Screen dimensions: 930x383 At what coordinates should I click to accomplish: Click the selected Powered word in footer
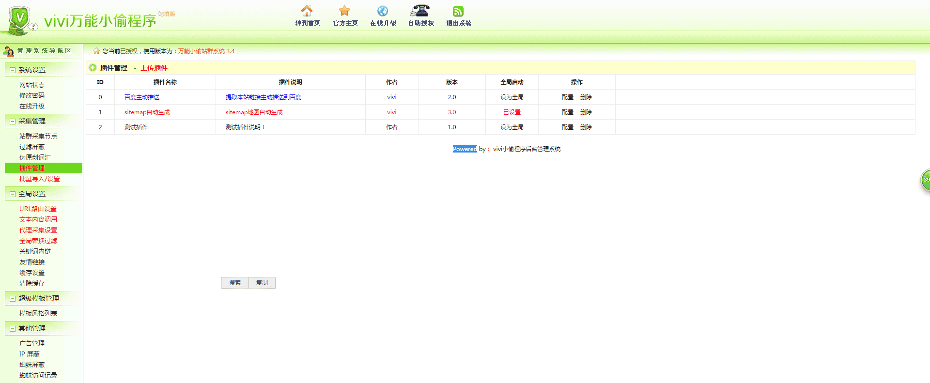[x=465, y=149]
